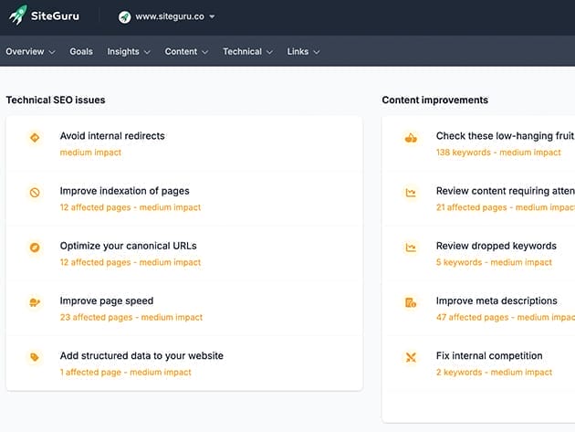The image size is (575, 432).
Task: Open the Goals tab
Action: tap(81, 52)
